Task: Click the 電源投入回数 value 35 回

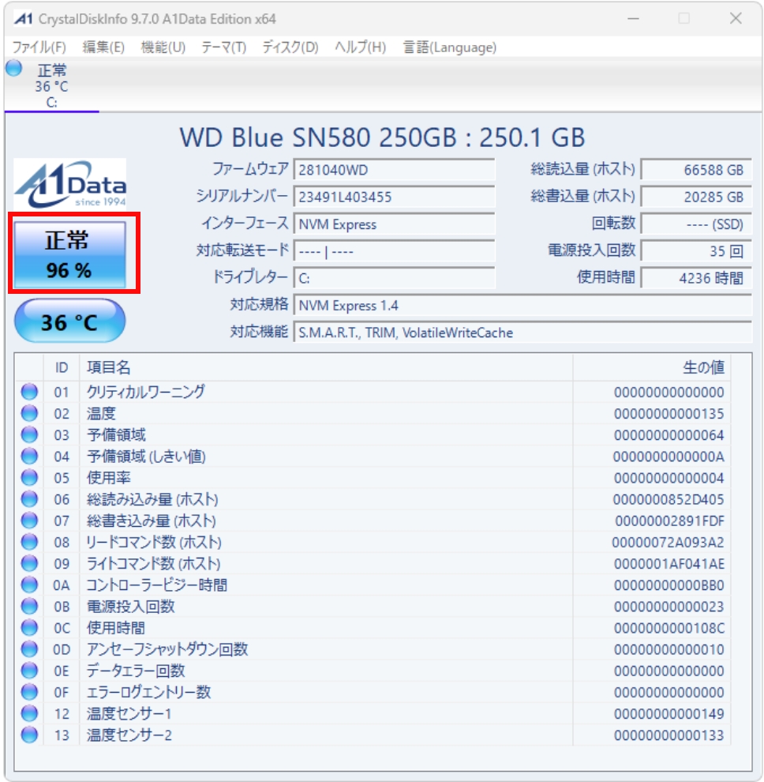Action: click(x=696, y=251)
